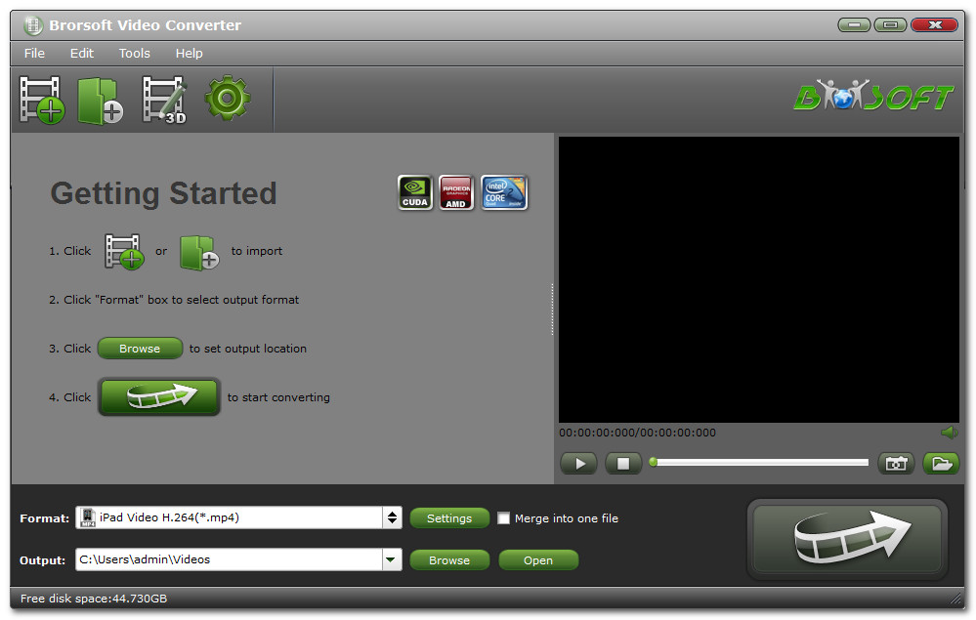Click the Browse button in step 3

click(140, 349)
